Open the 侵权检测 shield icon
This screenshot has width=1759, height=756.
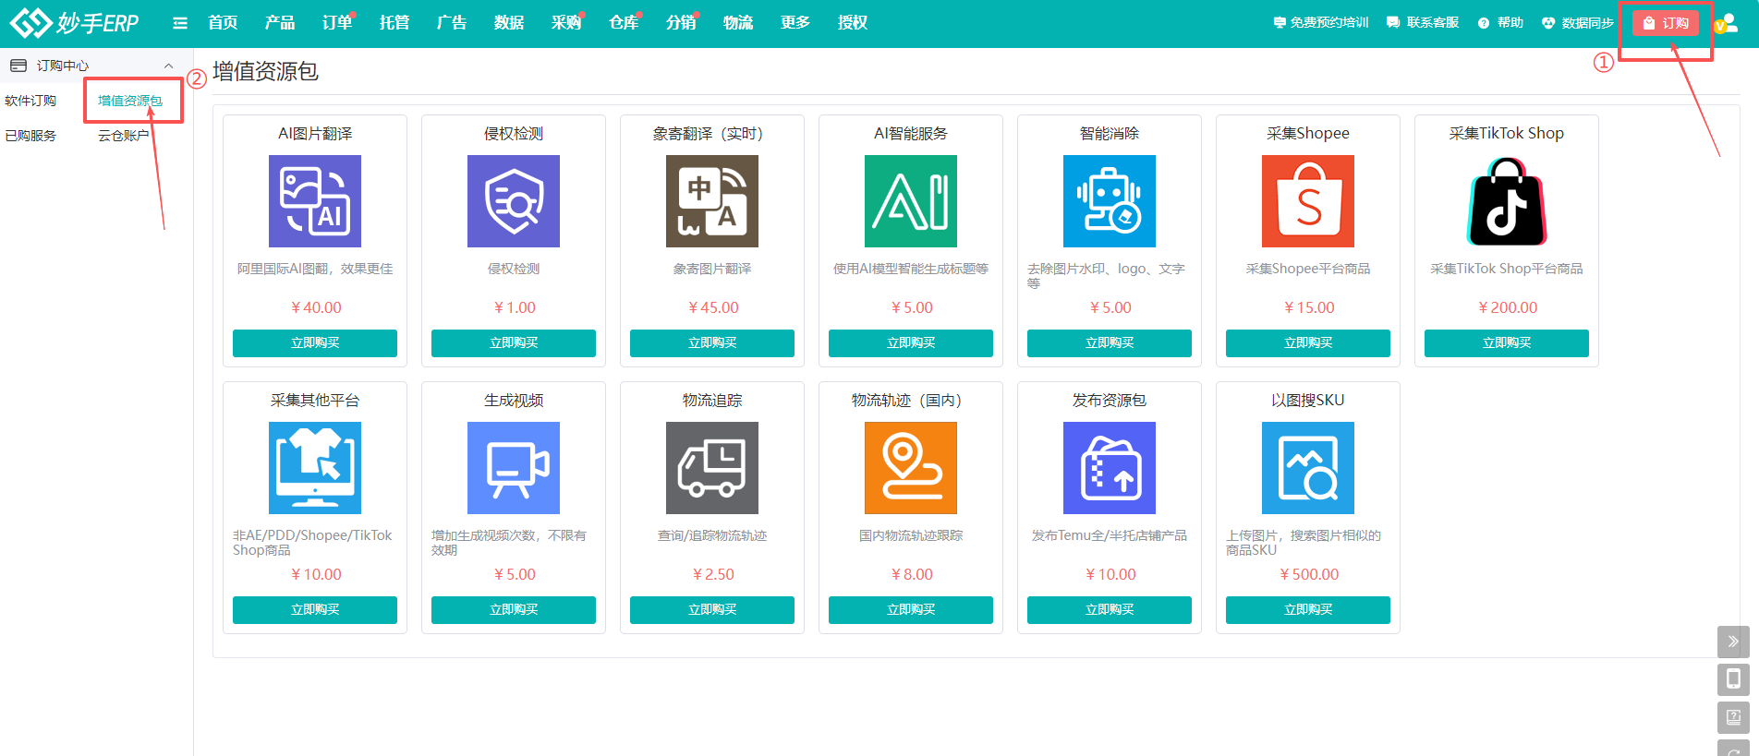tap(514, 201)
